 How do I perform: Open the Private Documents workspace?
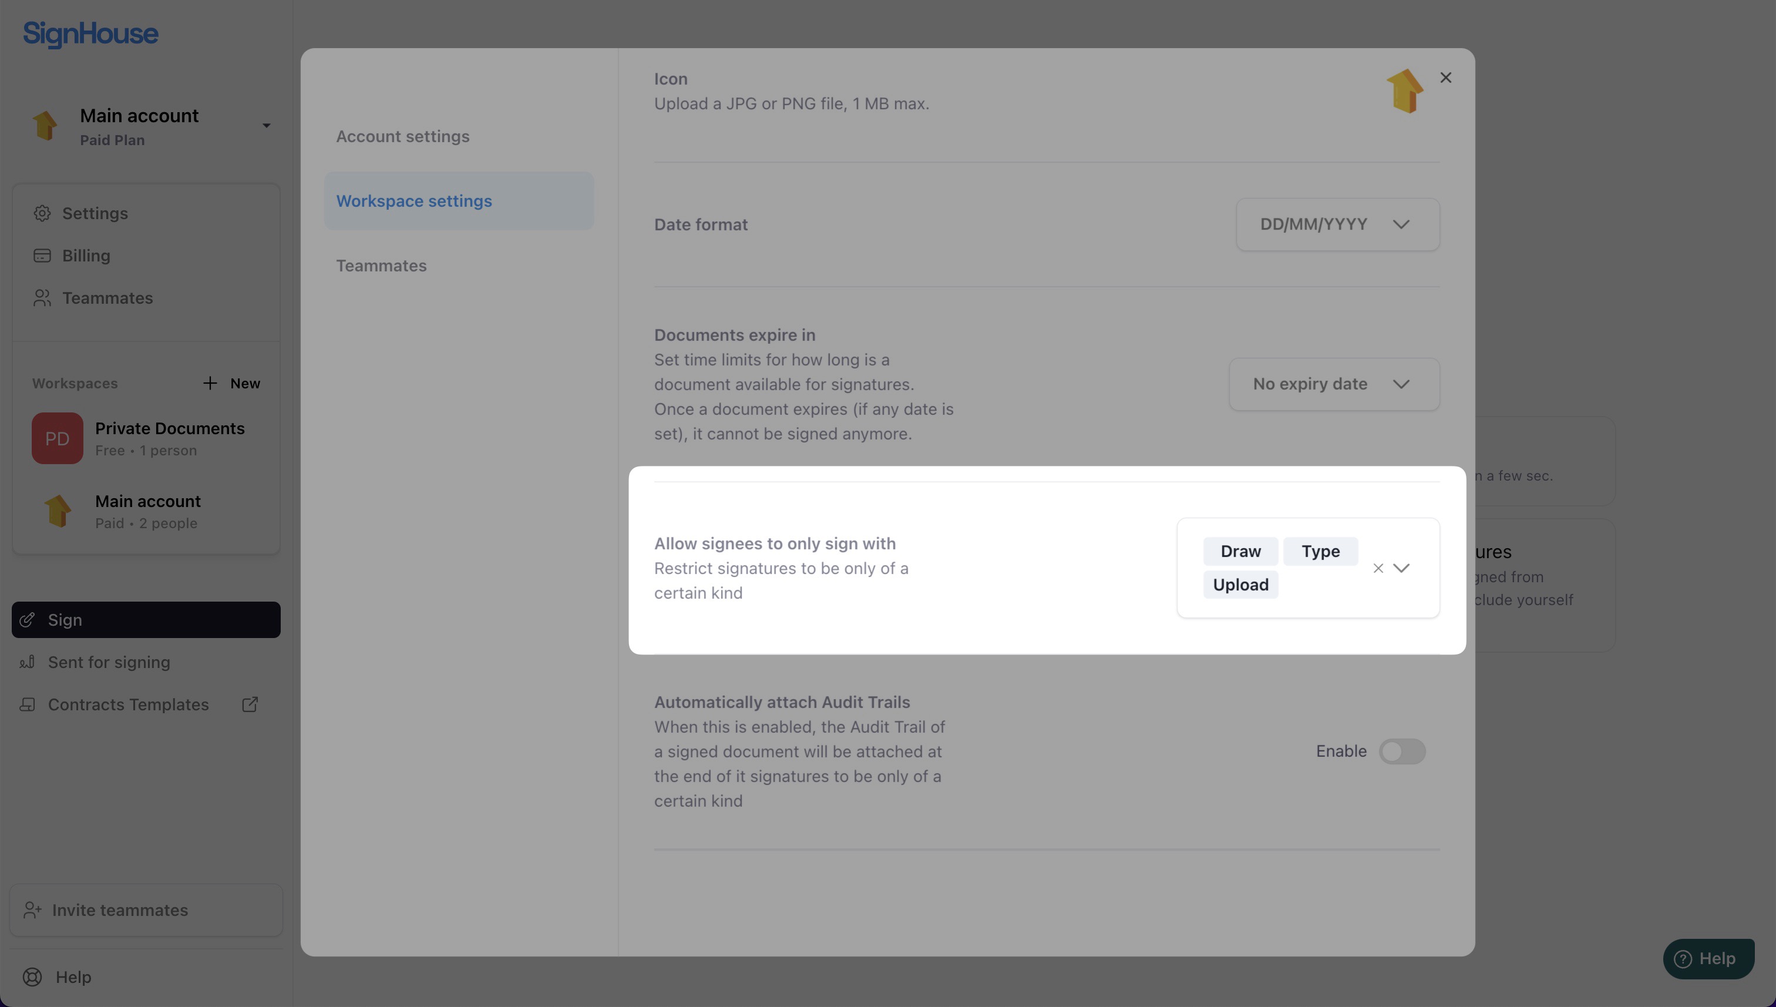[146, 438]
